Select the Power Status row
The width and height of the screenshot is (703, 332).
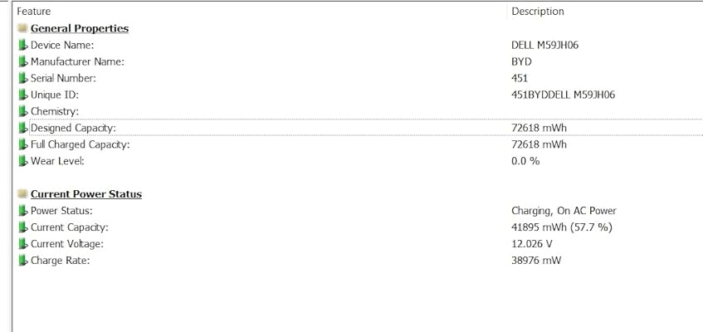[x=61, y=211]
